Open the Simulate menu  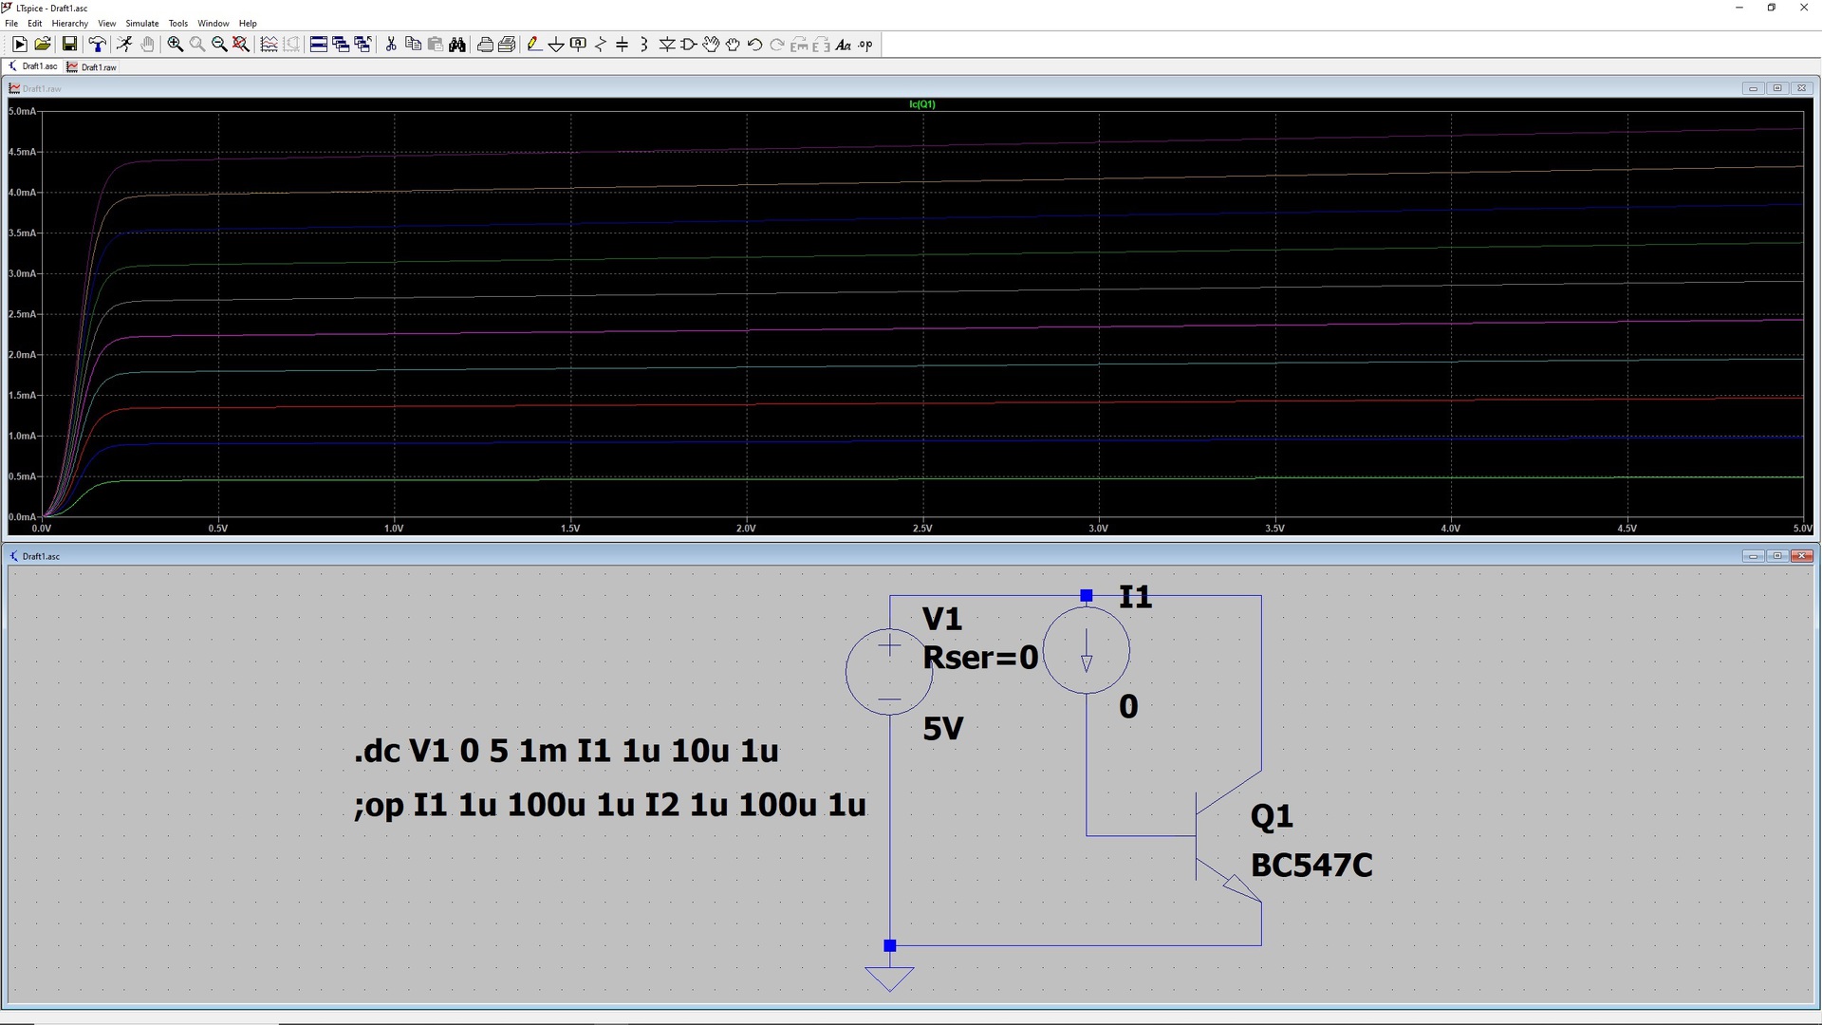(142, 23)
